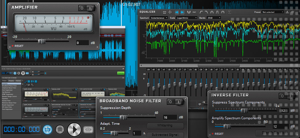Toggle the Amplifier on/off switch
The width and height of the screenshot is (300, 138).
(x=87, y=8)
